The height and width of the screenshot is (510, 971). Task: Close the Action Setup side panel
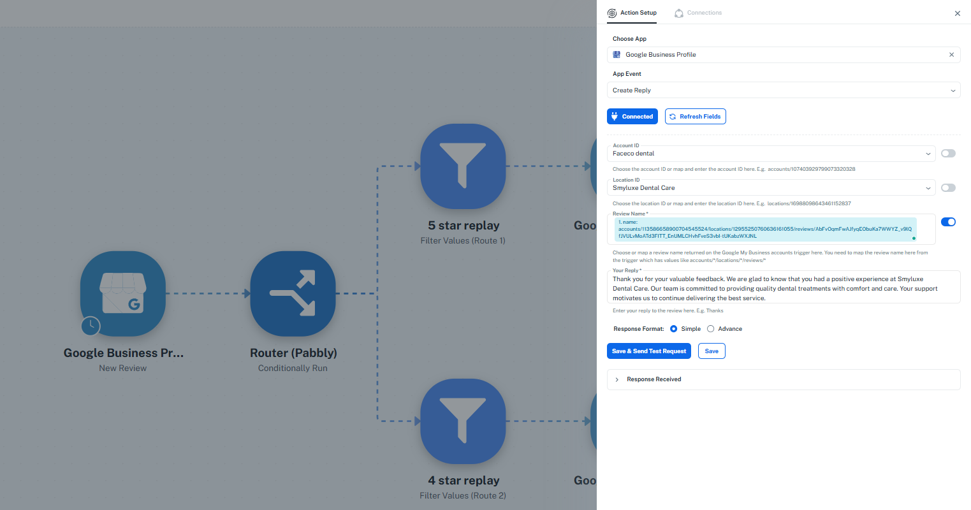click(x=957, y=13)
